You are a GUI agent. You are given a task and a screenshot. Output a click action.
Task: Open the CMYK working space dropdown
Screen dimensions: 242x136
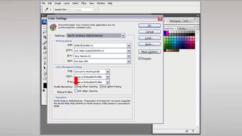[x=129, y=51]
